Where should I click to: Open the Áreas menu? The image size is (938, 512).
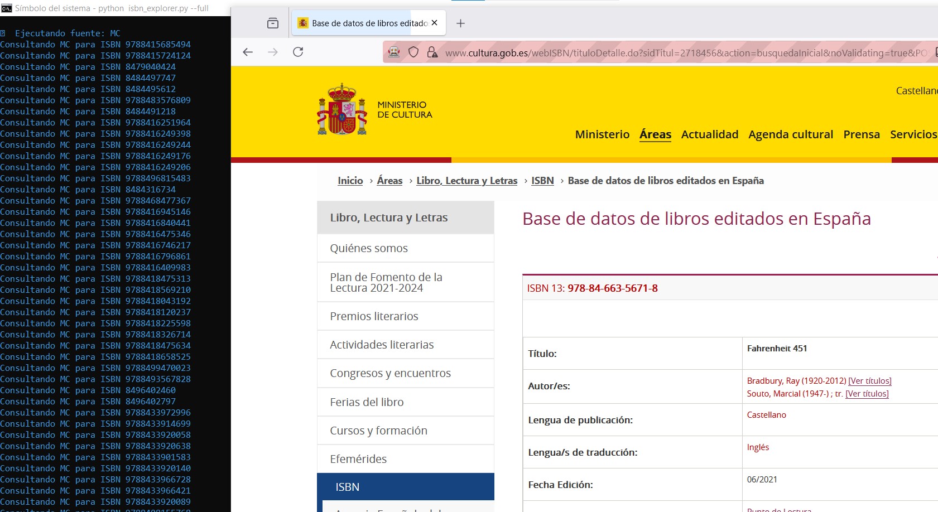[655, 134]
